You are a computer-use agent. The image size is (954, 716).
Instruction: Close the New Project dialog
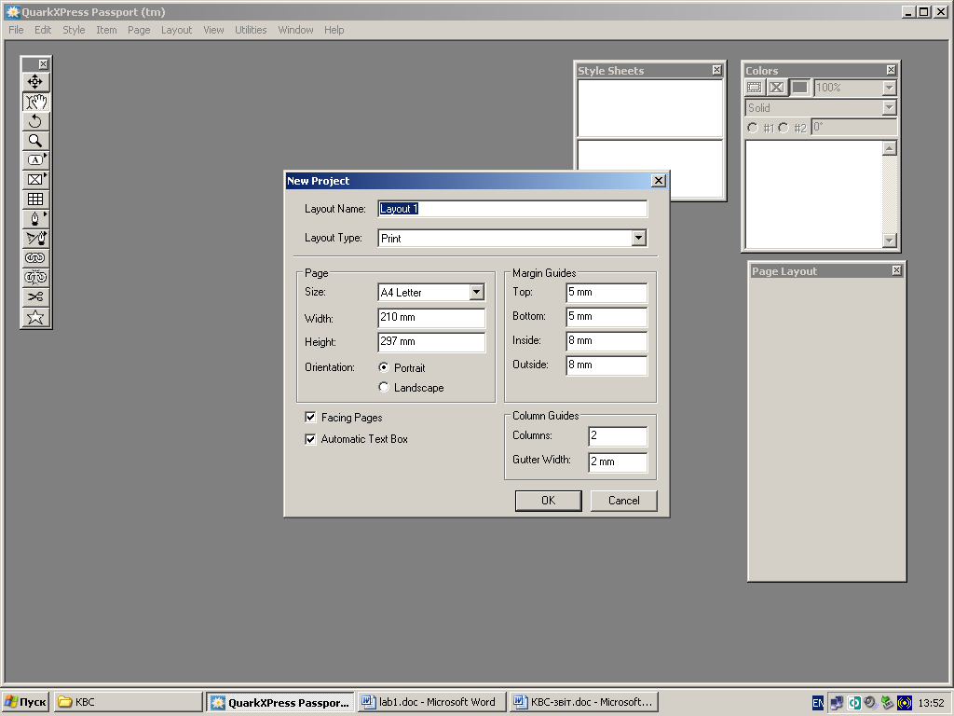pyautogui.click(x=659, y=181)
